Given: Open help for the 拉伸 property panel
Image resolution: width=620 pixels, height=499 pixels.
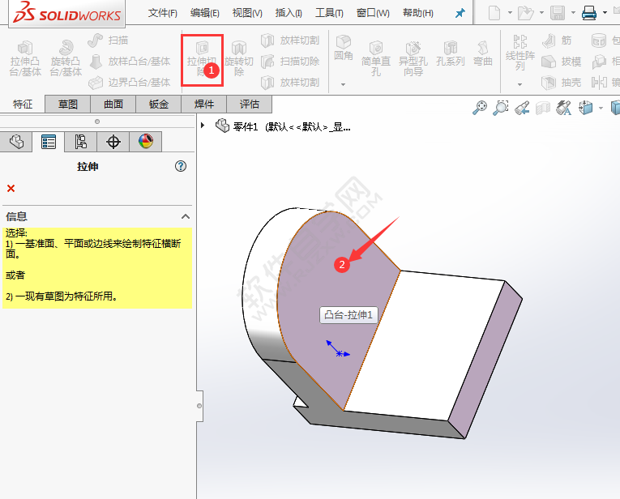Looking at the screenshot, I should 181,166.
